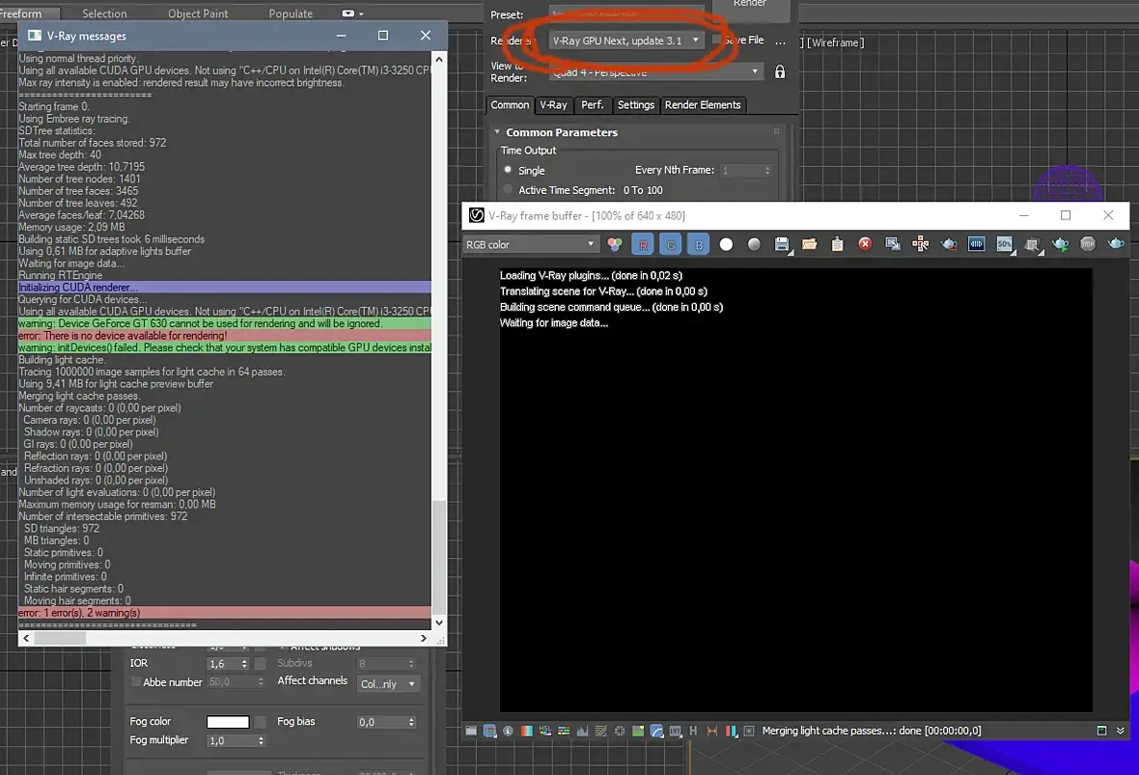
Task: Switch to the Render Elements tab
Action: (x=703, y=105)
